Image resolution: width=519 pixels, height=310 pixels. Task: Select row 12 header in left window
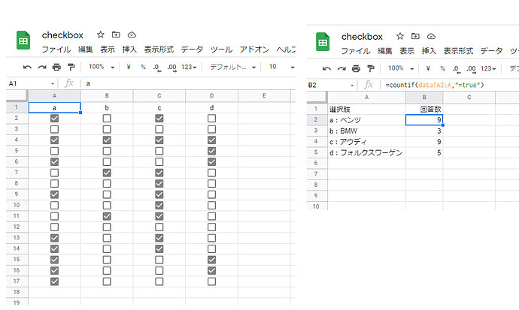(x=17, y=227)
